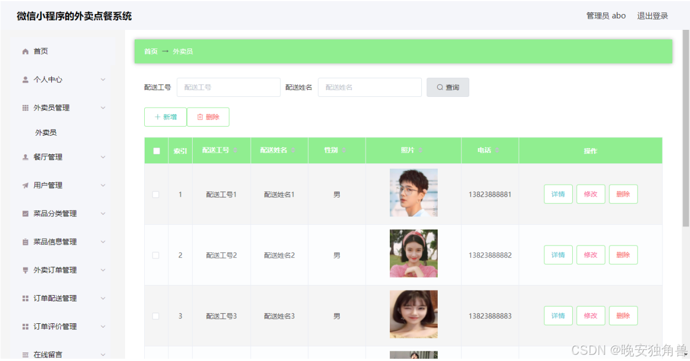Click 修改 for 配送姓名1 row
Screen dimensions: 690x361
pos(591,194)
